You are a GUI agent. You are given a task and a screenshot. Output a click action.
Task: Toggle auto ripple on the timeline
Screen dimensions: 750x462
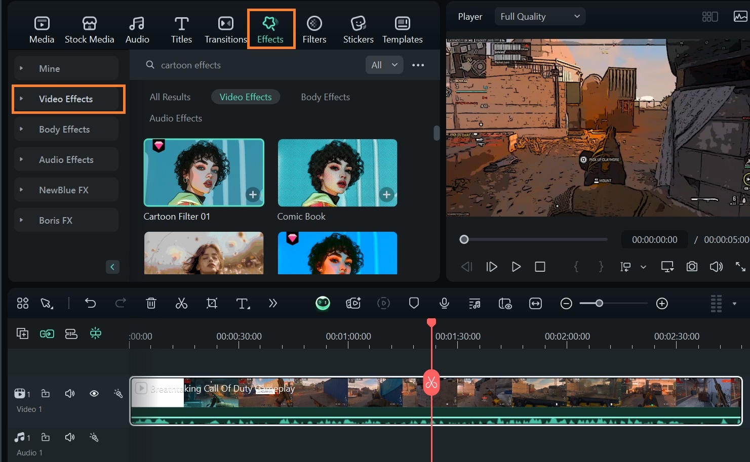click(71, 333)
